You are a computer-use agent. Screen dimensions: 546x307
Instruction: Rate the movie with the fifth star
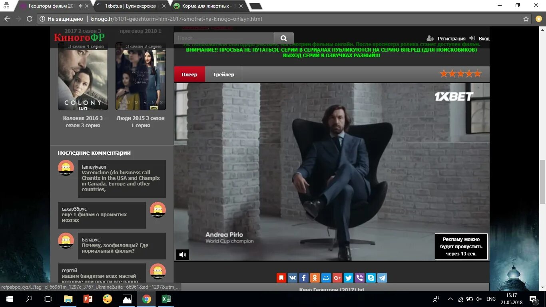click(x=477, y=74)
